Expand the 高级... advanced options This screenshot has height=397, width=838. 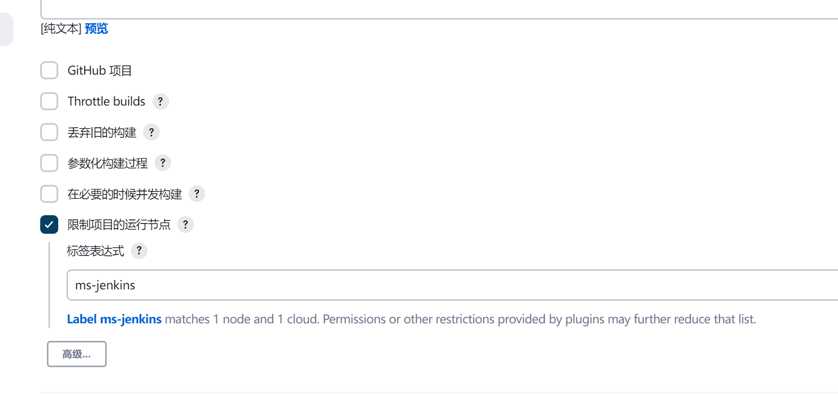(x=77, y=354)
